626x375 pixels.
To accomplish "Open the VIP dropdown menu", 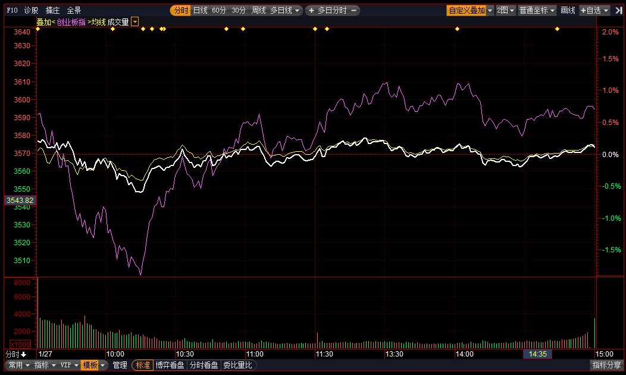I will point(69,365).
